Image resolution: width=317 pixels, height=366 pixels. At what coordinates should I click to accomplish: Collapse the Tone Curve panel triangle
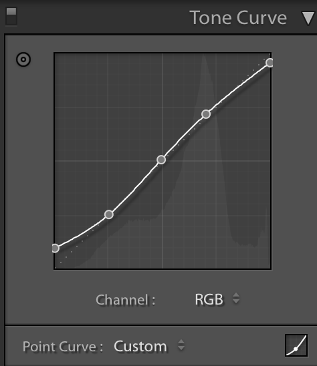[308, 18]
